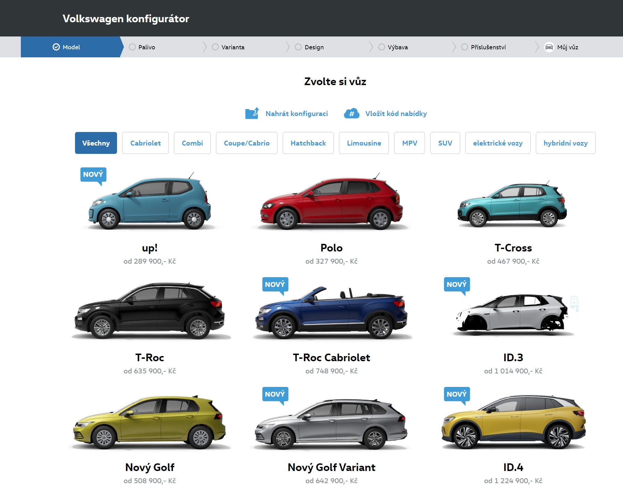Image resolution: width=623 pixels, height=496 pixels.
Task: Click the car icon beside Můj vůz
Action: pyautogui.click(x=549, y=47)
